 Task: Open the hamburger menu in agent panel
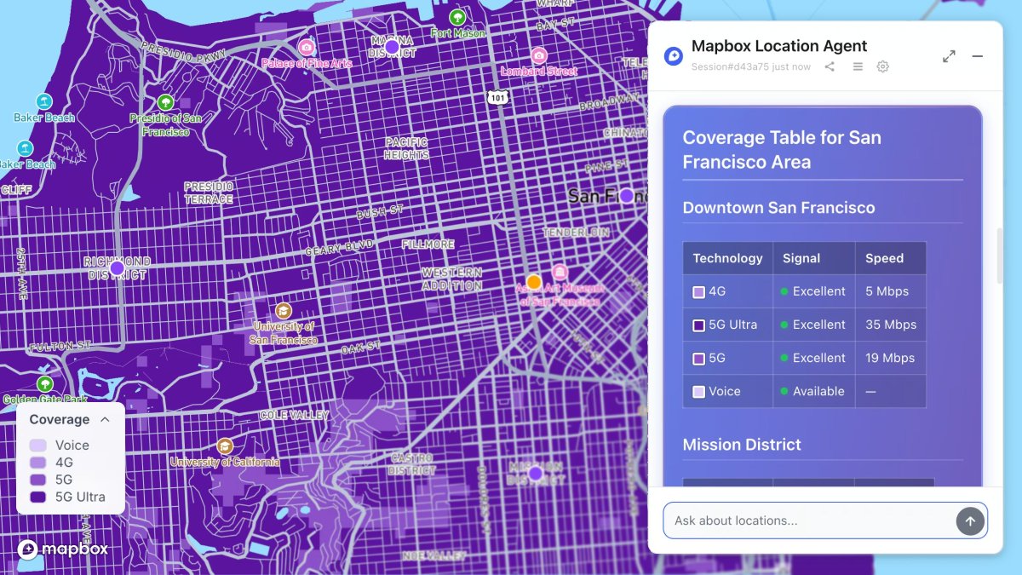coord(858,66)
